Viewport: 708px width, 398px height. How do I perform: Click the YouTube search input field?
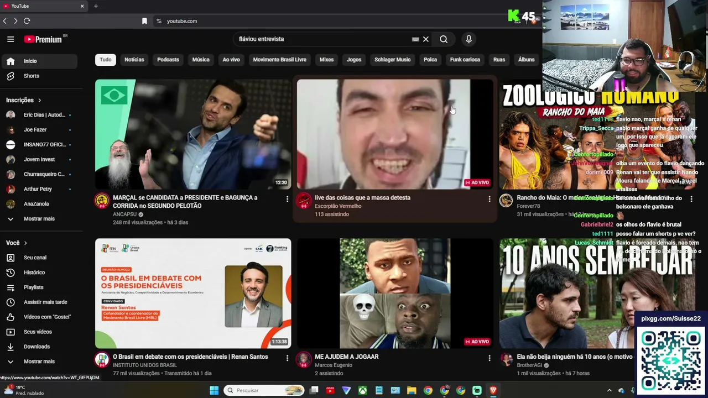[x=324, y=39]
